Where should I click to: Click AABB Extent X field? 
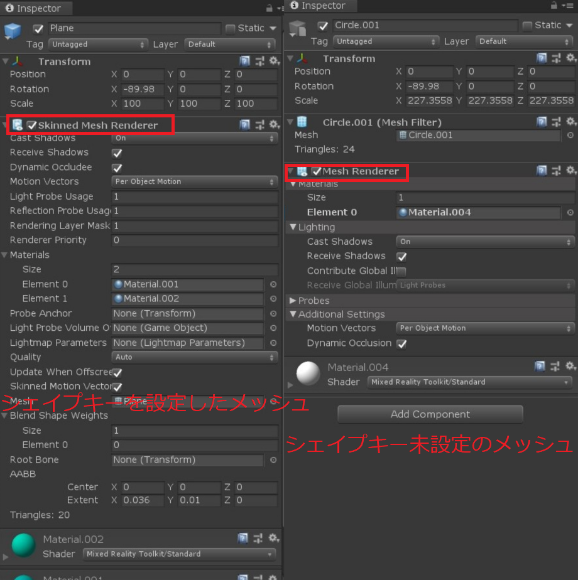click(143, 500)
